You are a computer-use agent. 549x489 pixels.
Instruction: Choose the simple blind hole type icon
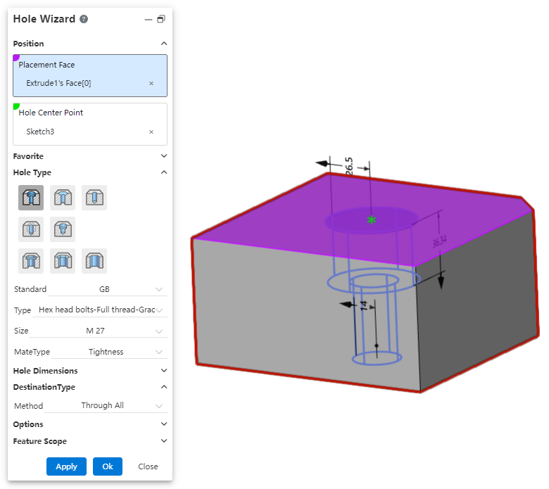pyautogui.click(x=94, y=198)
